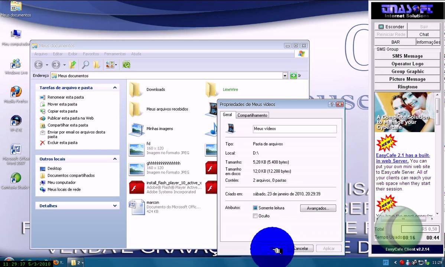Image resolution: width=445 pixels, height=267 pixels.
Task: Enable the Oculto checkbox
Action: 255,216
